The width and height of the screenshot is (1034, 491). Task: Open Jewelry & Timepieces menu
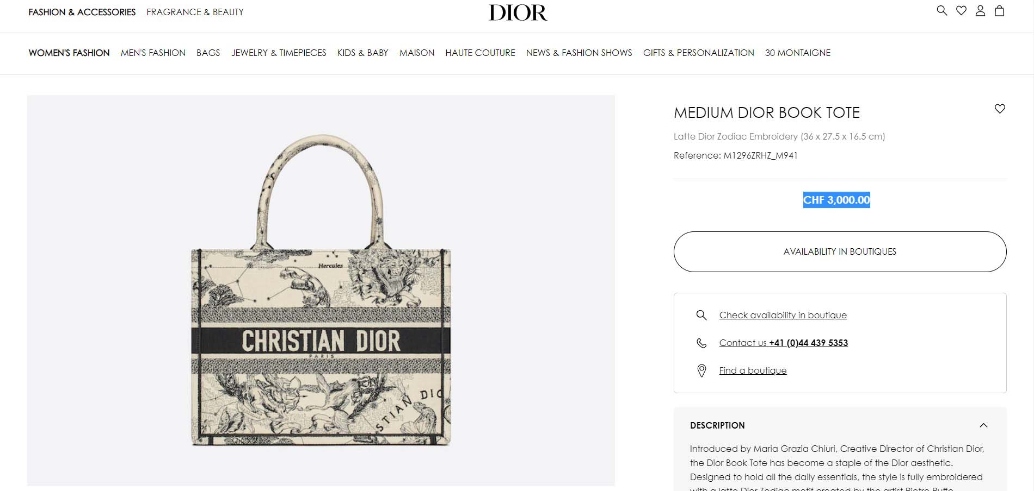click(x=279, y=53)
